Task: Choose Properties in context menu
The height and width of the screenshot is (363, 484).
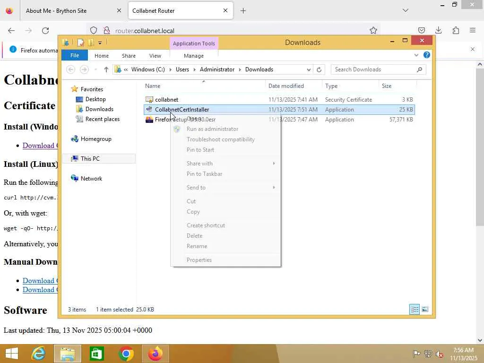Action: click(x=225, y=260)
